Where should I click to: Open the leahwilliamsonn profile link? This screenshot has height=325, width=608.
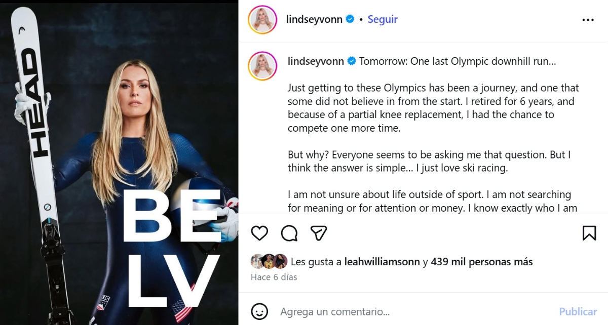tap(382, 262)
